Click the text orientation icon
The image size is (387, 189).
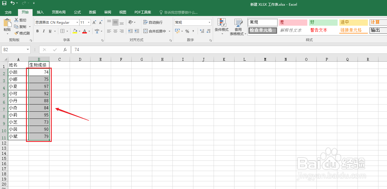(x=131, y=22)
